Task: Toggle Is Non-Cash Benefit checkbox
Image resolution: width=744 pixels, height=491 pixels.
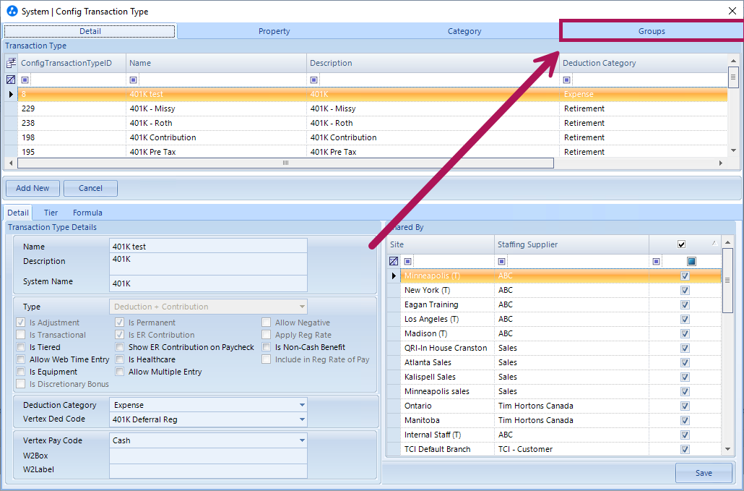Action: (x=267, y=347)
